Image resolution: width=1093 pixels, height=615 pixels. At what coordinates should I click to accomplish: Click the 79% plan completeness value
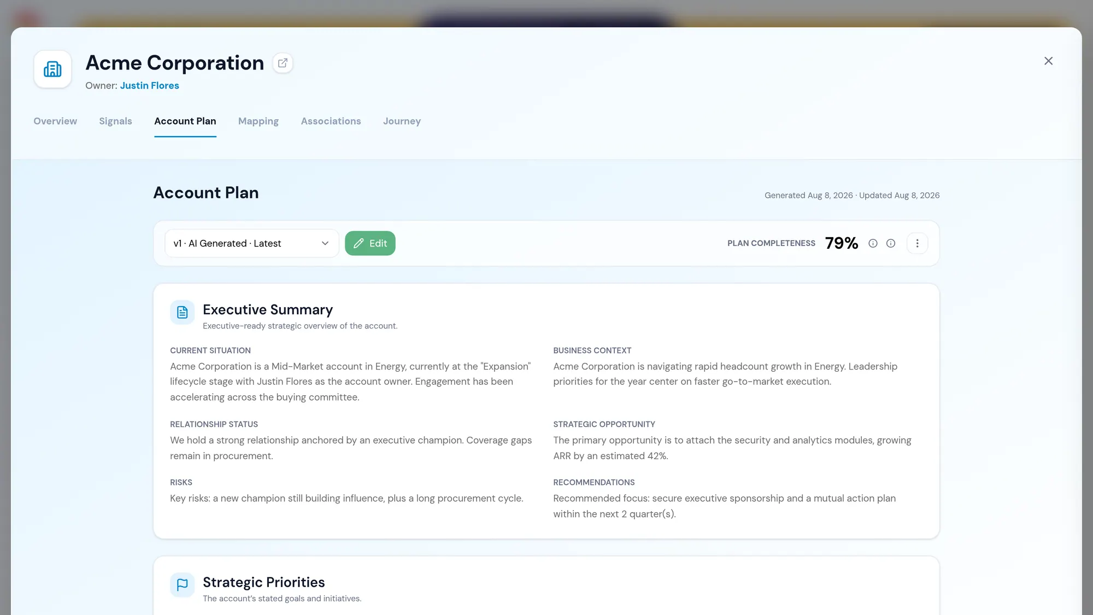(x=841, y=243)
